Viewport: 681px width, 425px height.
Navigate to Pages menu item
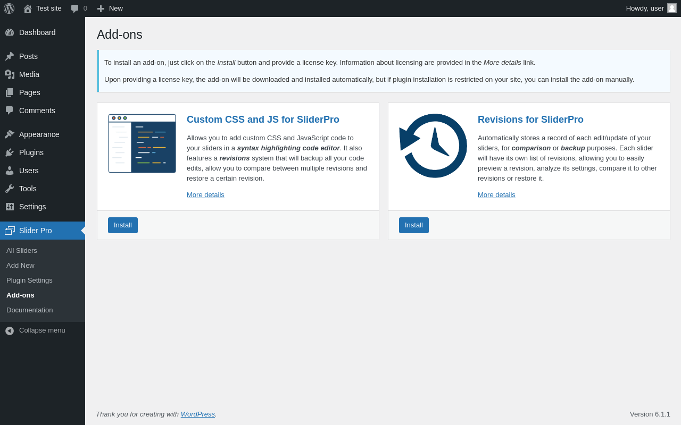tap(43, 92)
